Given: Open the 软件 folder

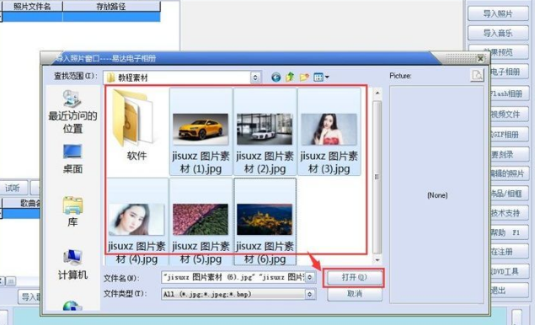Looking at the screenshot, I should tap(136, 125).
